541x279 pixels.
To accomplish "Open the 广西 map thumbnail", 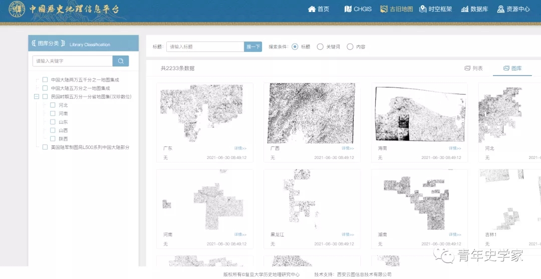I will [312, 113].
